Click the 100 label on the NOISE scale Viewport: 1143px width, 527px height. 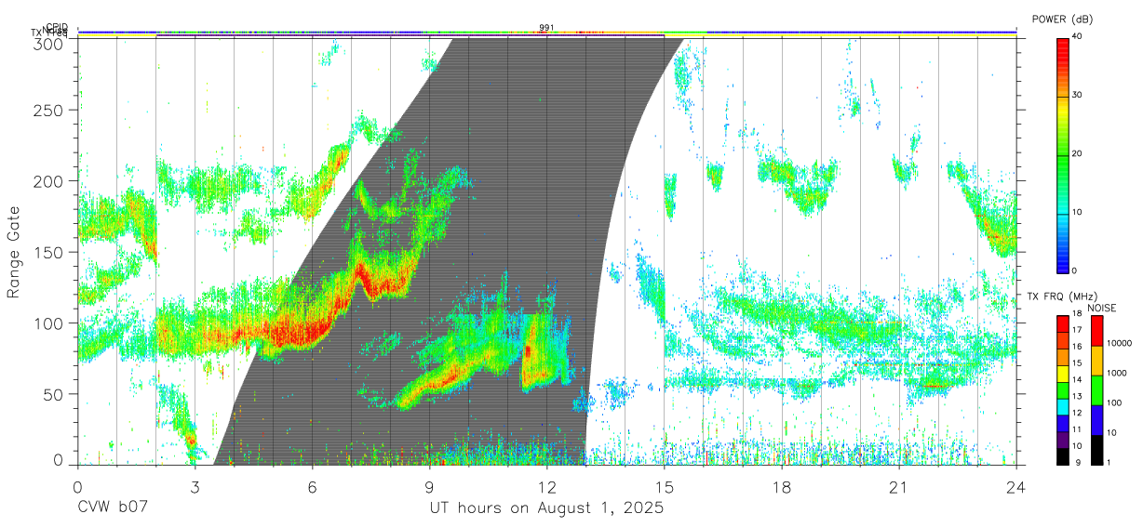coord(1116,403)
